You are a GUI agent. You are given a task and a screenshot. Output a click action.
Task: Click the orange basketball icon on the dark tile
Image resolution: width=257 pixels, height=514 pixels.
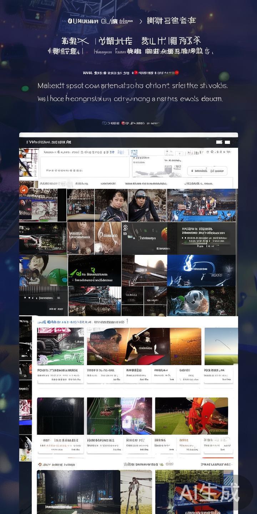164,234
